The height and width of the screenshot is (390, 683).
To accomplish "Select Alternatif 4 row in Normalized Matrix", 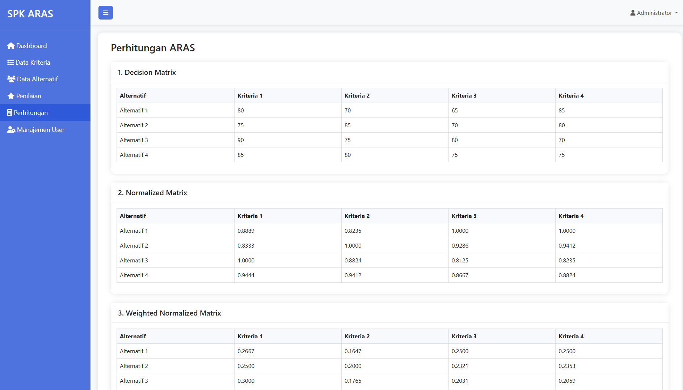I will 389,275.
